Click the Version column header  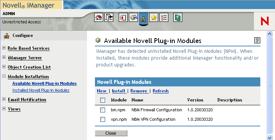pyautogui.click(x=195, y=100)
